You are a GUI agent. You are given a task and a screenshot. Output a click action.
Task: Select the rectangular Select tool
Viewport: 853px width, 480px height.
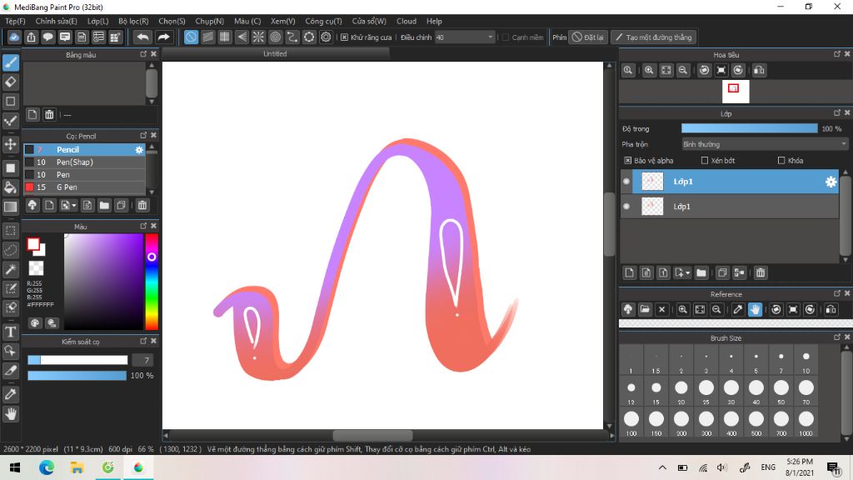pyautogui.click(x=11, y=231)
